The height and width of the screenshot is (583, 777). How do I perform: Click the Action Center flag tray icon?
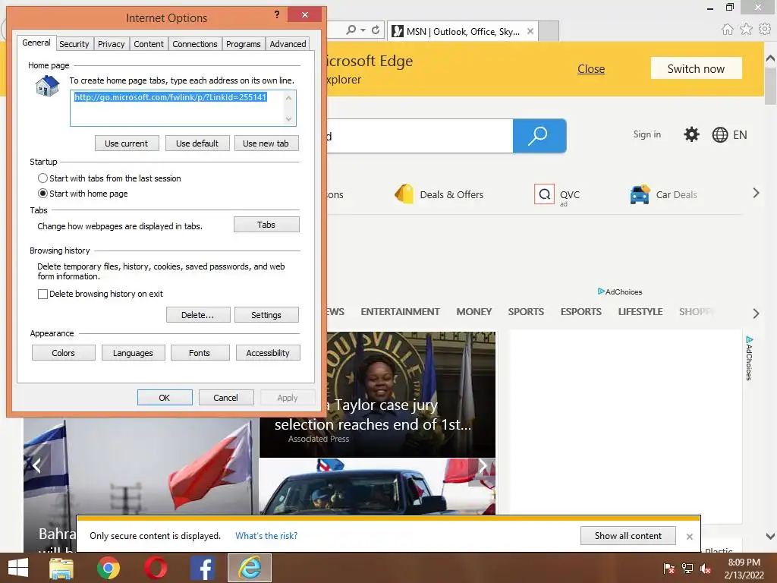[669, 569]
